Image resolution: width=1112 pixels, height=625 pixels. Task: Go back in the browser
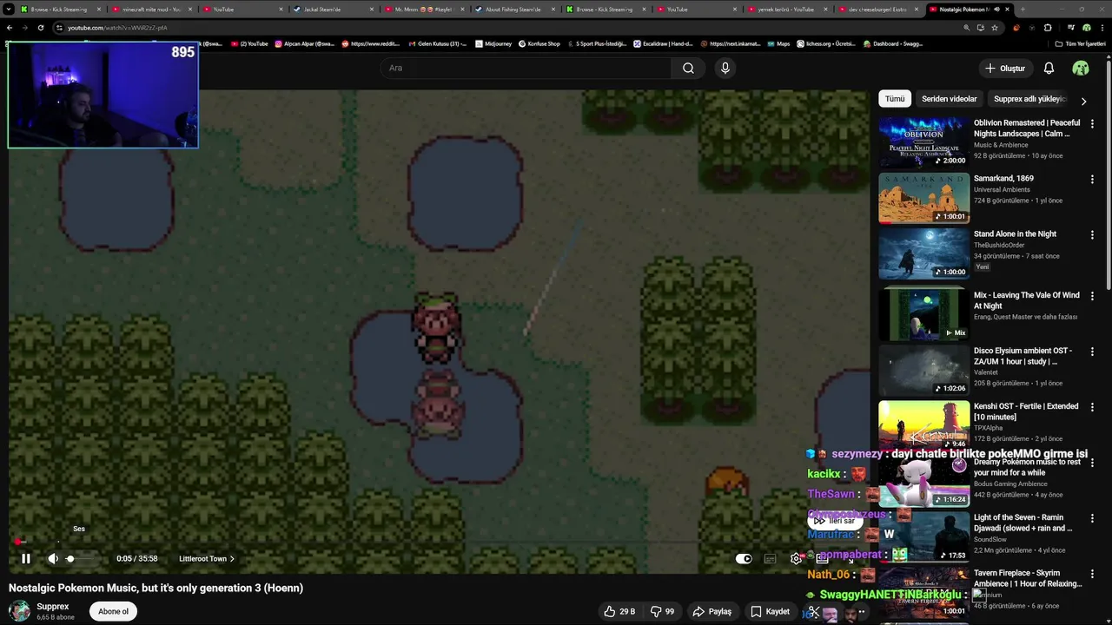coord(10,28)
